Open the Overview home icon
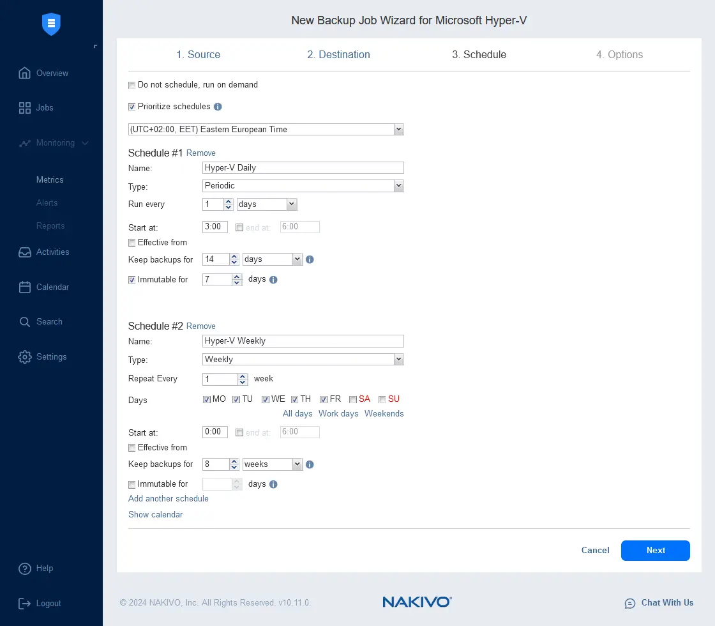The height and width of the screenshot is (626, 715). click(x=25, y=73)
